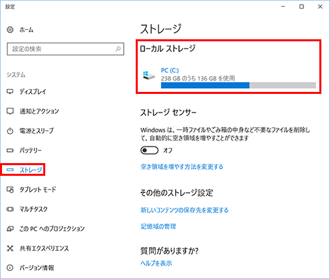Select バッテリー in the sidebar
This screenshot has height=279, width=330.
pyautogui.click(x=31, y=150)
